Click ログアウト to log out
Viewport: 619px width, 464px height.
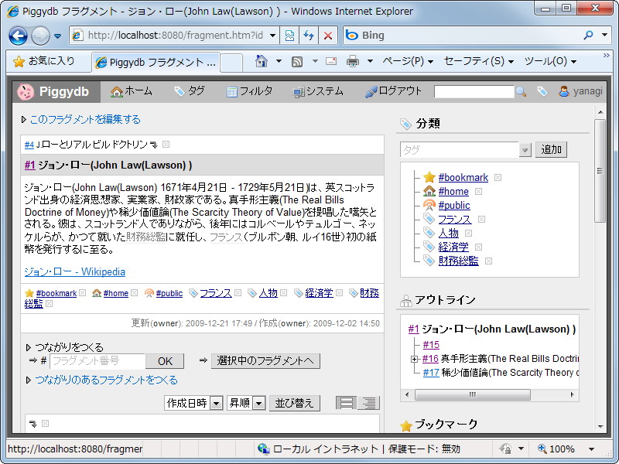coord(393,91)
